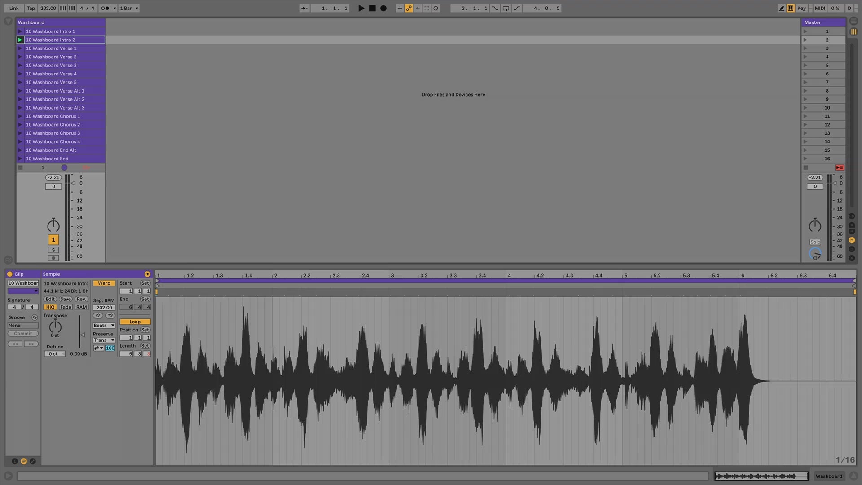The width and height of the screenshot is (862, 485).
Task: Click the sample Save button
Action: click(x=66, y=299)
